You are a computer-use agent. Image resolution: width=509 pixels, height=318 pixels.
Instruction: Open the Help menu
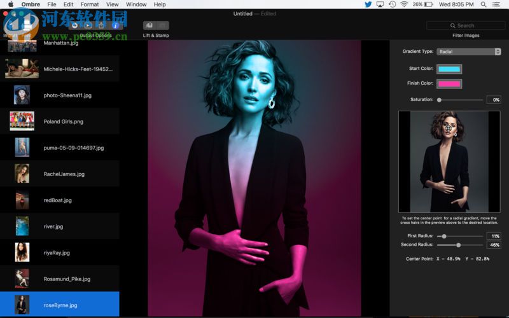pyautogui.click(x=160, y=4)
